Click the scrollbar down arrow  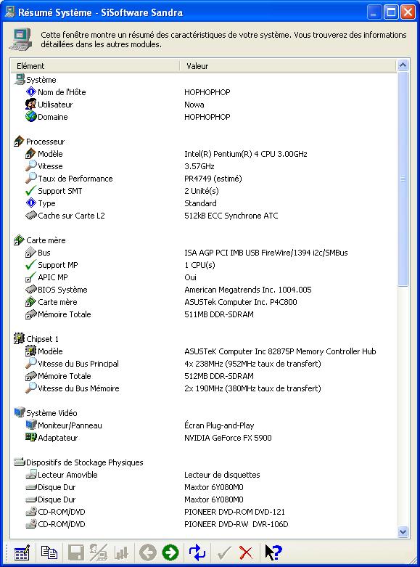[403, 531]
